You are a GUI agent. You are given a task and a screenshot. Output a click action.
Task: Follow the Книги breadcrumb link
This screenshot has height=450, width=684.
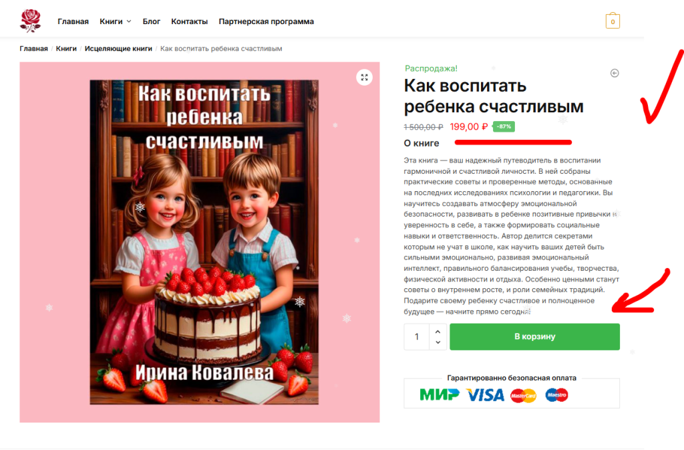pos(66,48)
